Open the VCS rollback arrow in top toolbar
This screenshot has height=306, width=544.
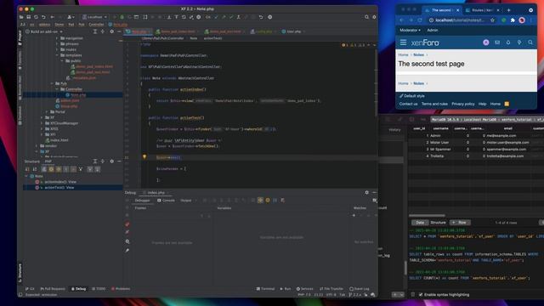tap(261, 17)
